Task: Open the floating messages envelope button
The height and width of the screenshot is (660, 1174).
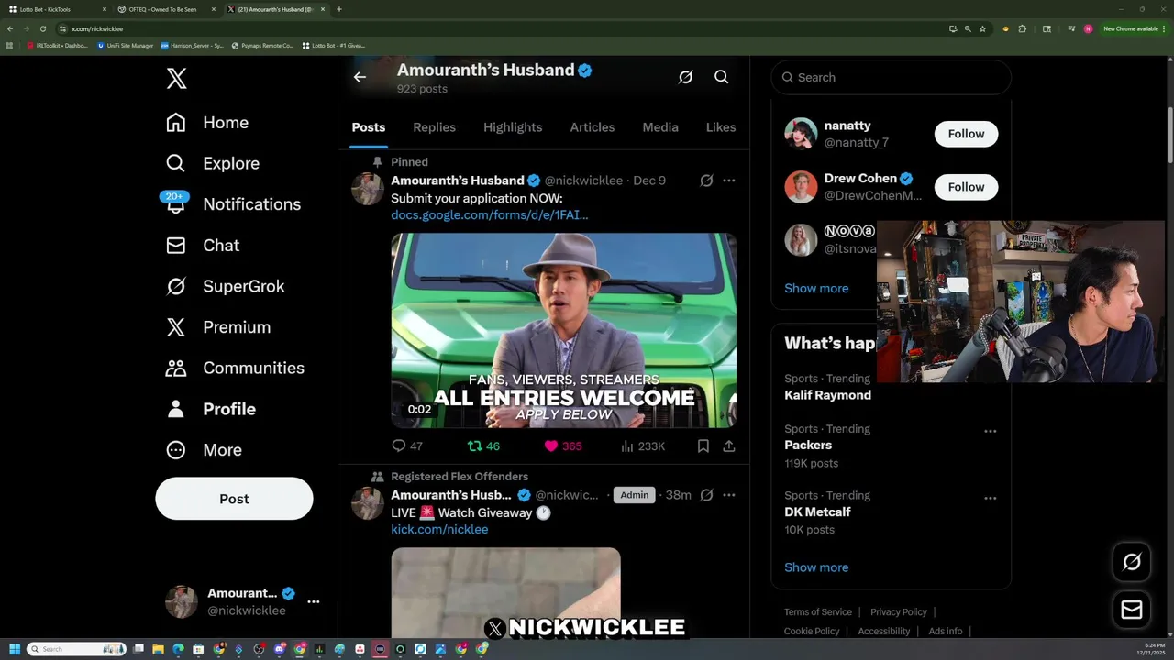Action: (x=1132, y=610)
